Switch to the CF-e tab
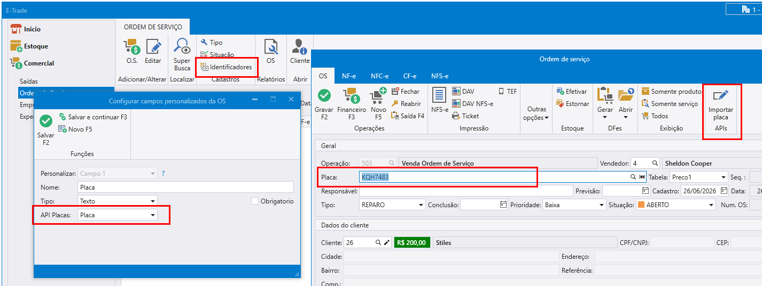Viewport: 762px width, 286px height. [x=410, y=76]
